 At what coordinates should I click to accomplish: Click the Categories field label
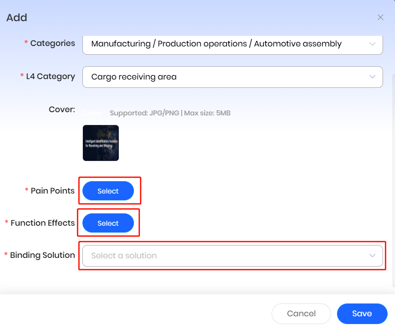(52, 43)
